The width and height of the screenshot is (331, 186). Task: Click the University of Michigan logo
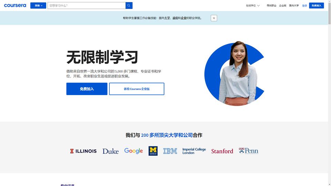tap(153, 151)
